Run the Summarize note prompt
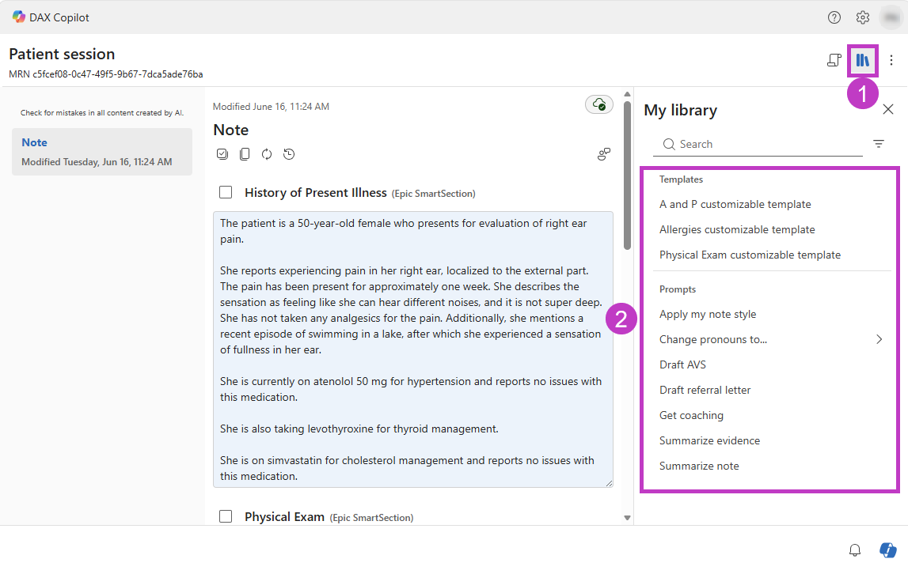Screen dimensions: 908x574 (699, 466)
